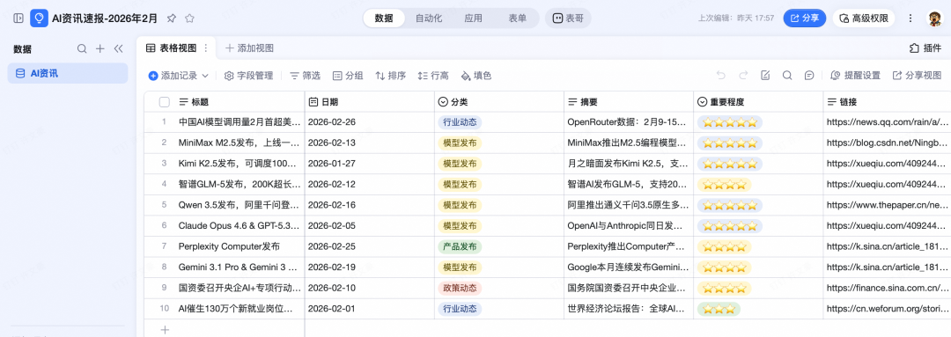This screenshot has width=951, height=337.
Task: Collapse the data sidebar with double chevron
Action: [118, 49]
